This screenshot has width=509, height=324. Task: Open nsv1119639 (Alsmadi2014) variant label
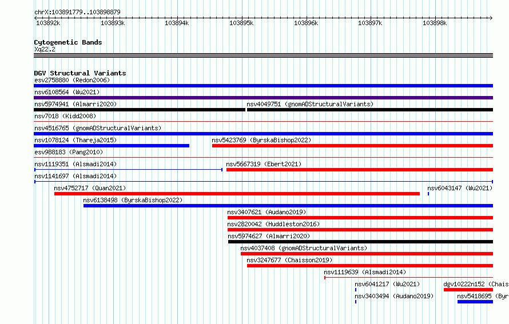pos(365,272)
